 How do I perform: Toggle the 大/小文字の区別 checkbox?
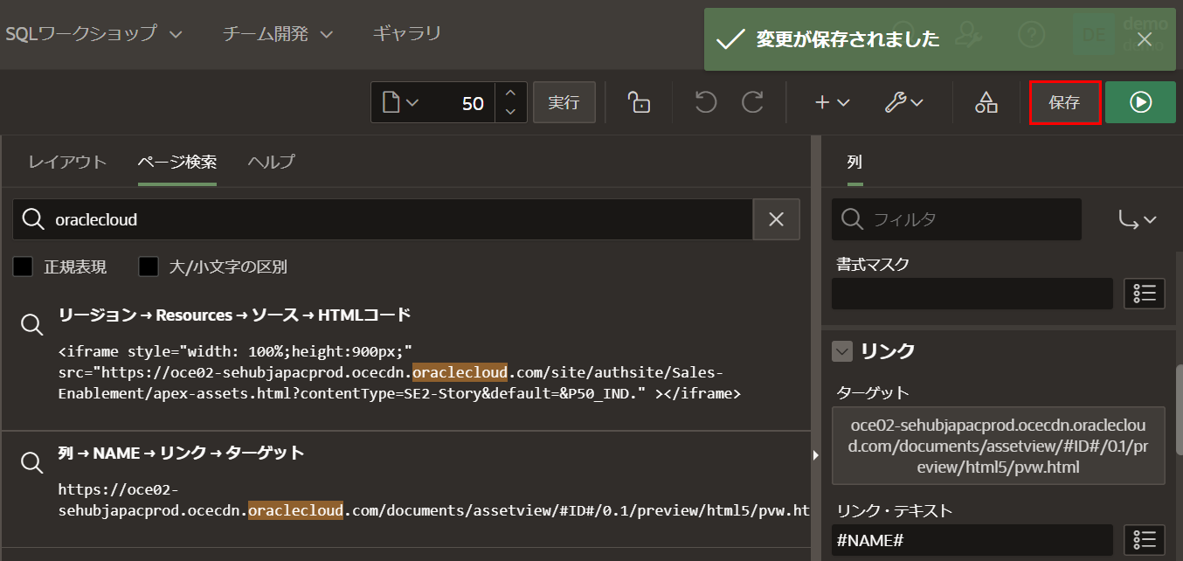148,267
